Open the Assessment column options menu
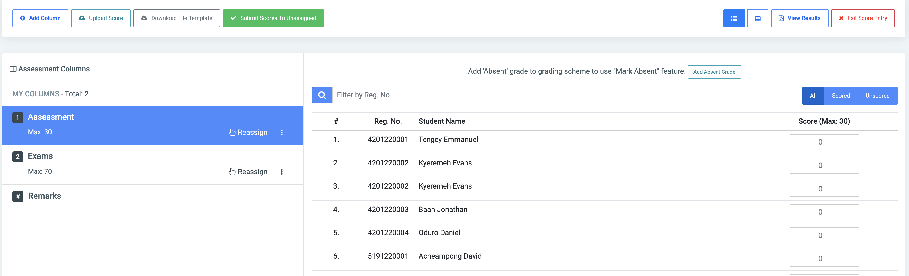 point(282,133)
